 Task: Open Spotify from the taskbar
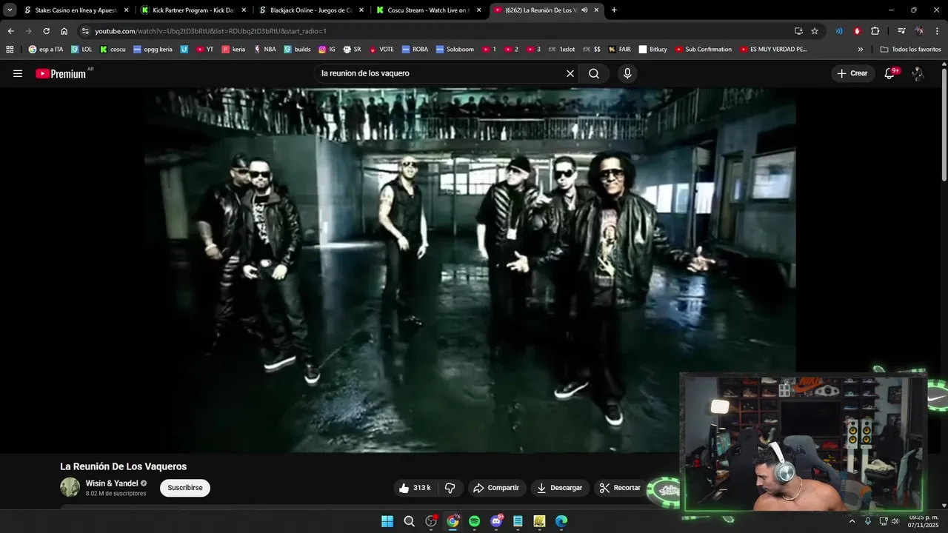pyautogui.click(x=475, y=521)
